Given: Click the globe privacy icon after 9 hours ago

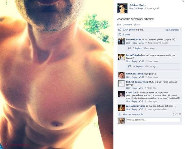Looking at the screenshot, I should (x=158, y=8).
